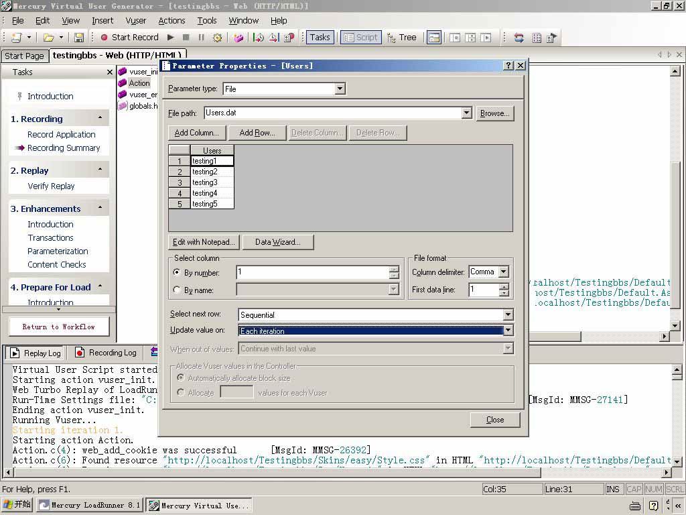Open the Data Wizard... button
This screenshot has height=515, width=686.
coord(278,242)
